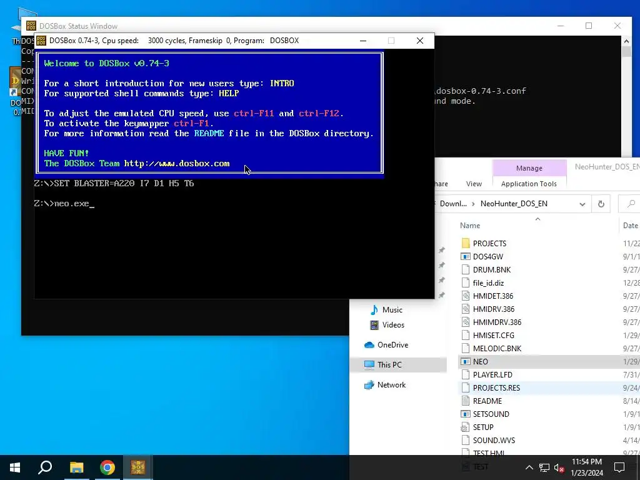Maximize the DOSBox Status Window
The image size is (640, 480).
coord(589,26)
